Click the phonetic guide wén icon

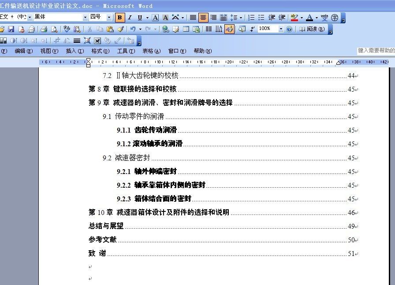(324, 17)
